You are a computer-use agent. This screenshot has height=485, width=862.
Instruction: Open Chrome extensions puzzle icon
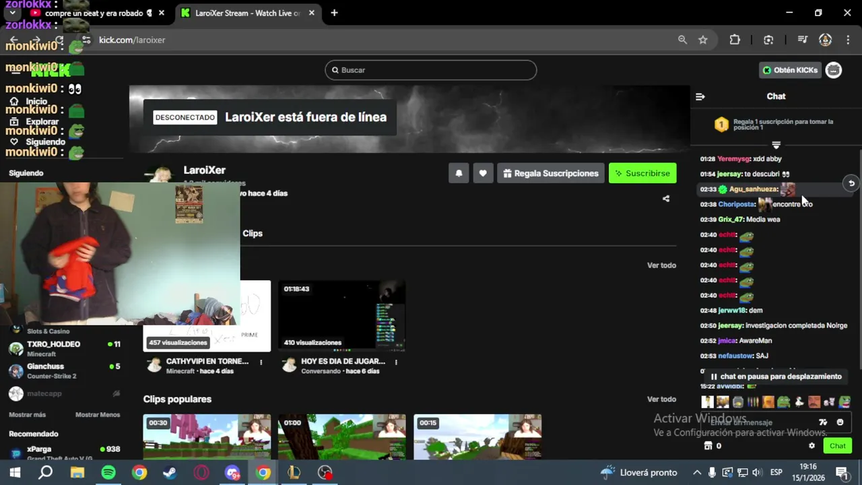(x=735, y=40)
